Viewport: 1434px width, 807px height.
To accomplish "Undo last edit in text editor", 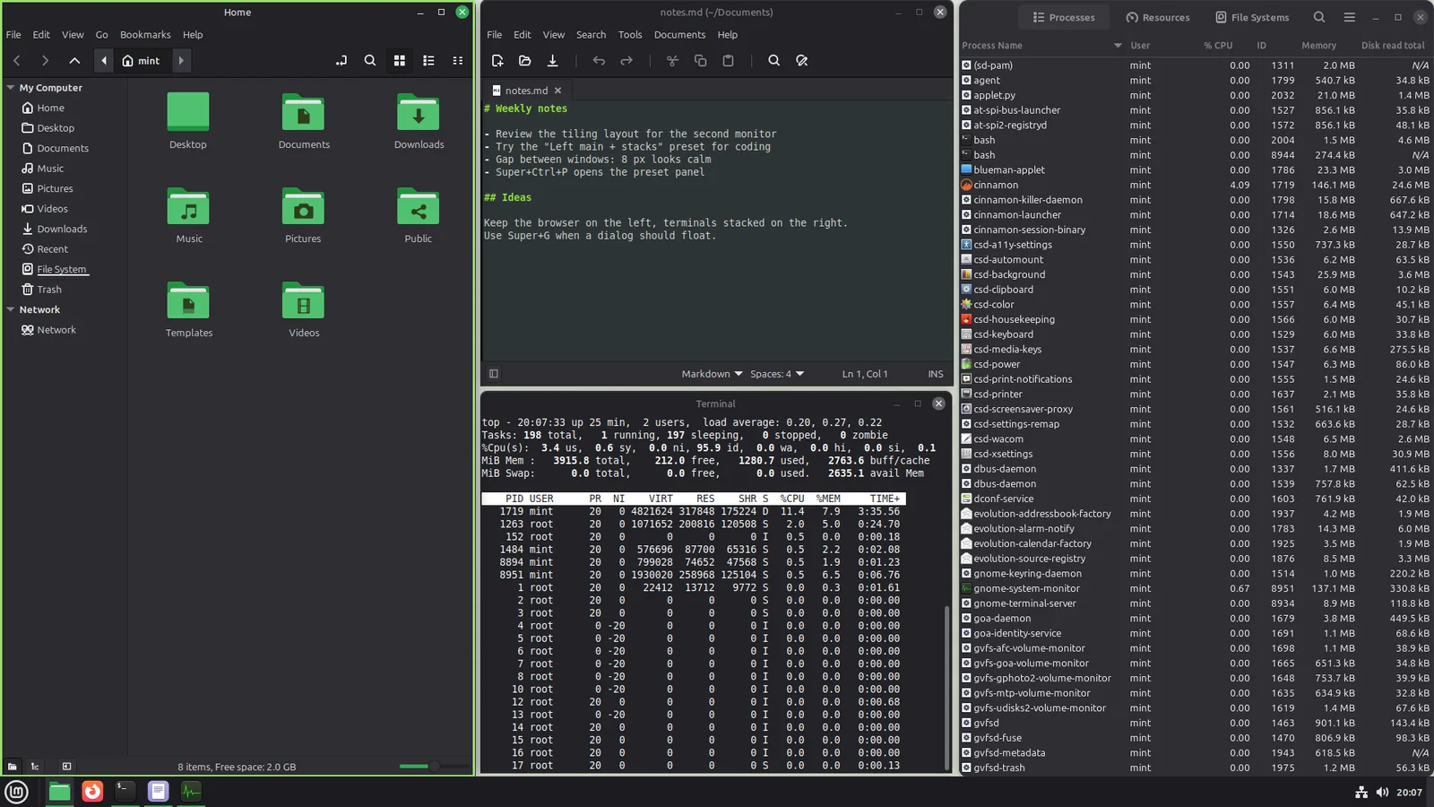I will click(599, 61).
